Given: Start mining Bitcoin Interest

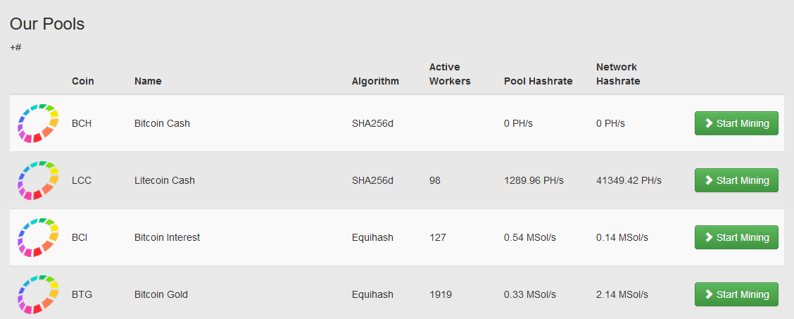Looking at the screenshot, I should [x=736, y=237].
